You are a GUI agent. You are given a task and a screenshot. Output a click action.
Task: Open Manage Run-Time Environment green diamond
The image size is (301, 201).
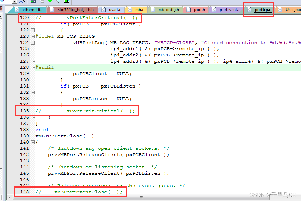(50, 1)
